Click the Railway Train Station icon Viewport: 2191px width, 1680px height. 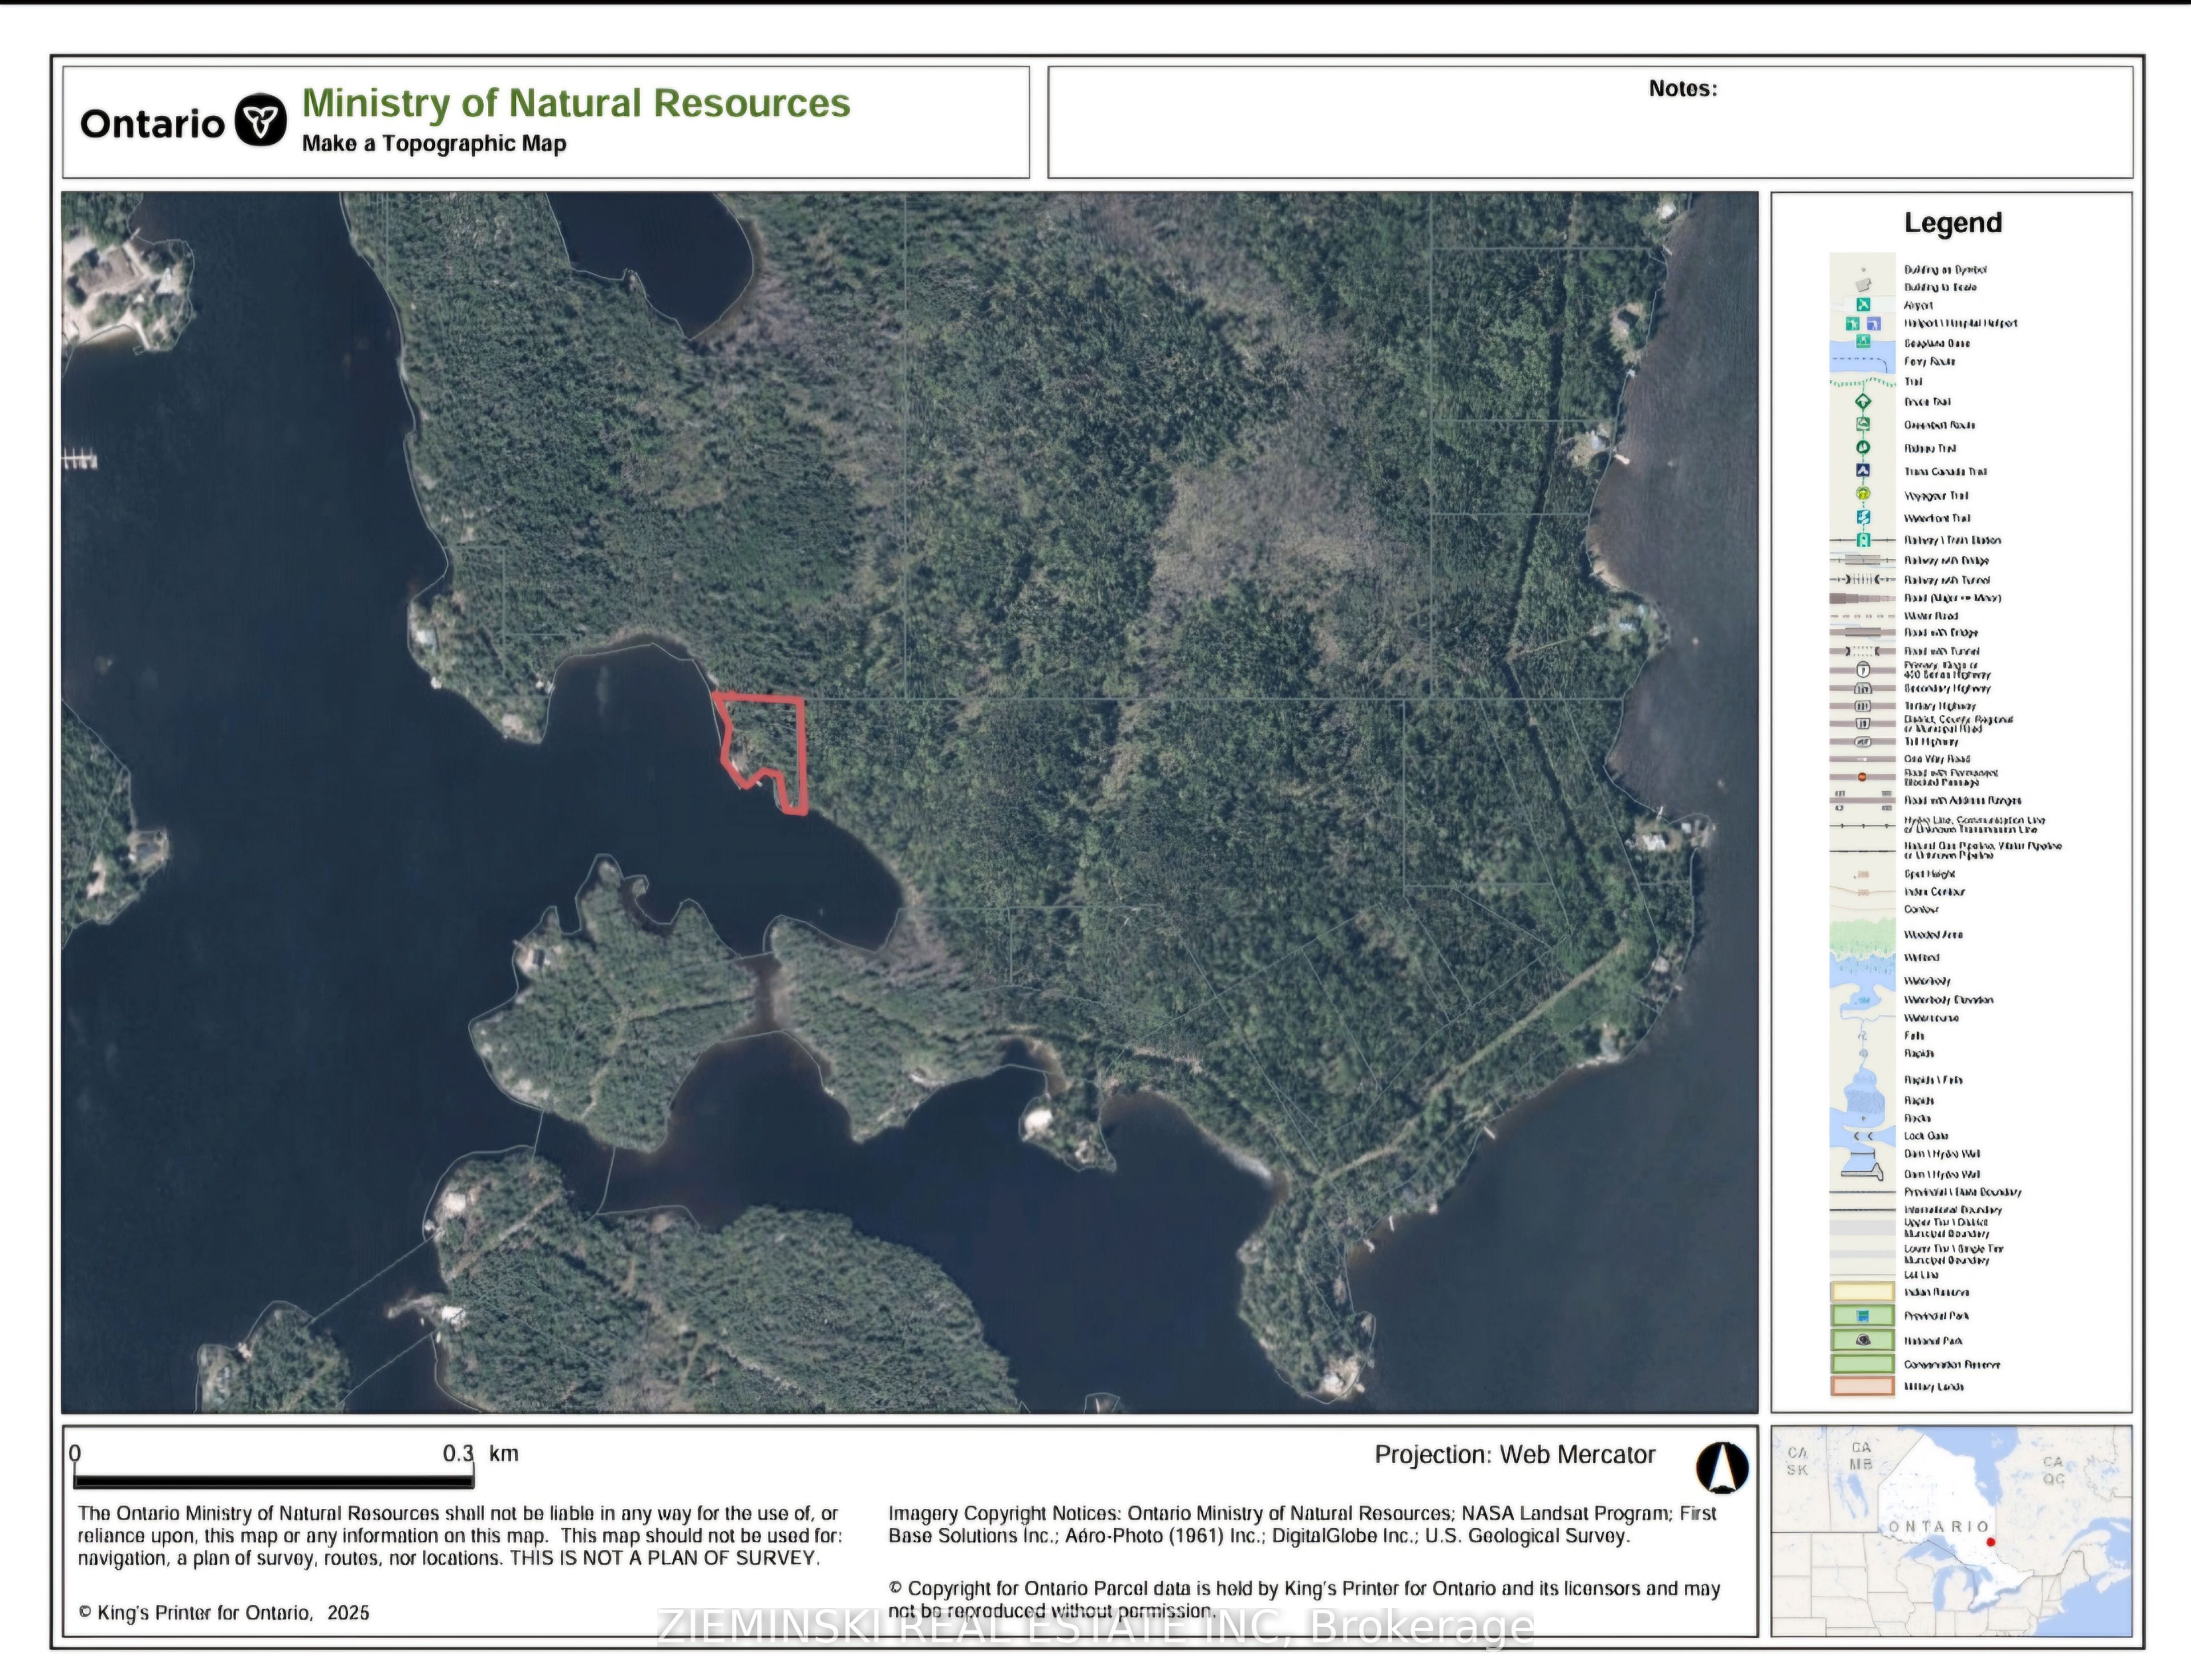pyautogui.click(x=1863, y=540)
